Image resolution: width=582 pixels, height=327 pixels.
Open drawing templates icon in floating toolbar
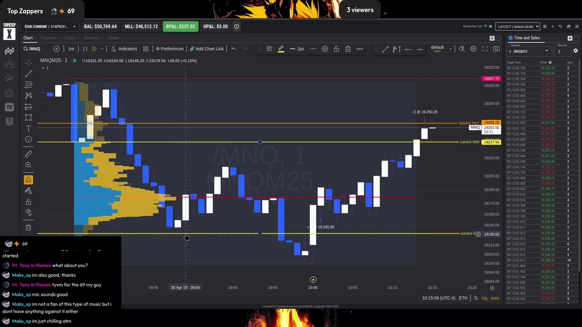(269, 49)
